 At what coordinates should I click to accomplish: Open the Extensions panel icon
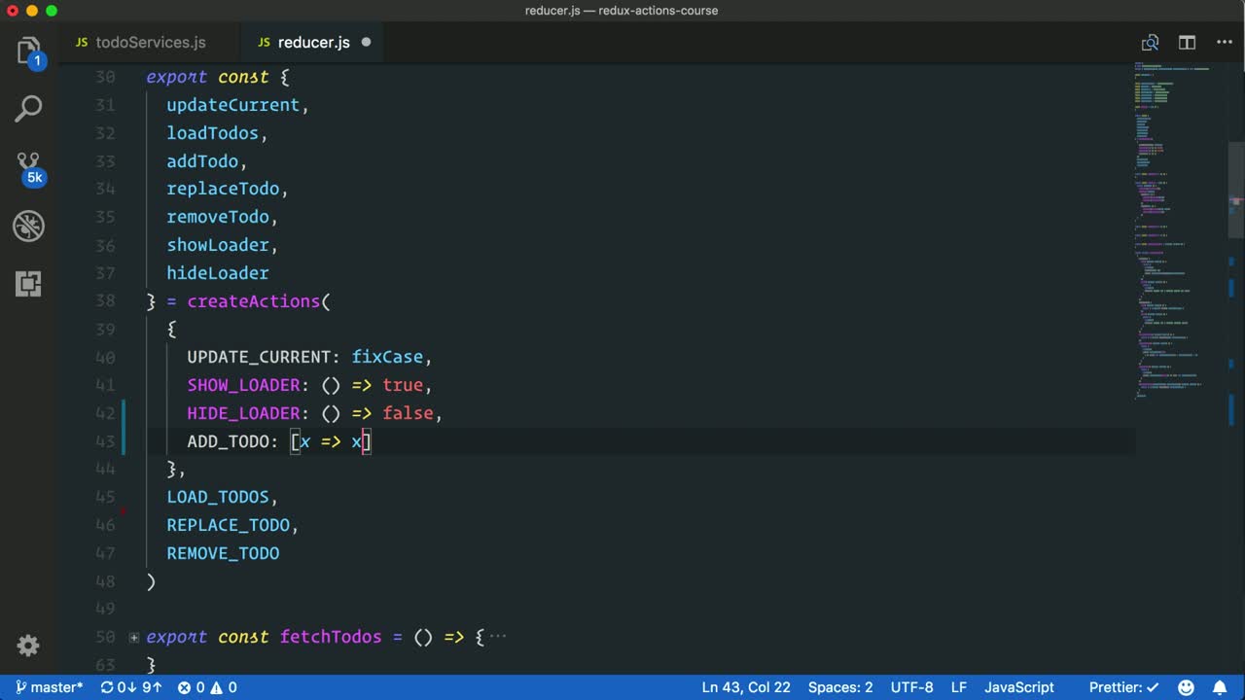pyautogui.click(x=28, y=284)
